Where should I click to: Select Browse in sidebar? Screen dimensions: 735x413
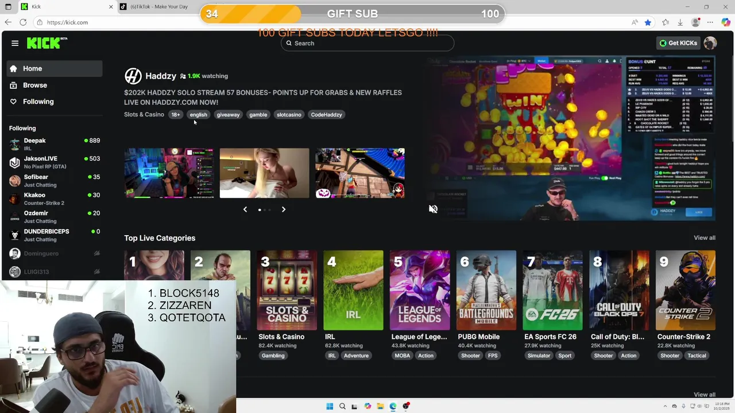click(x=55, y=85)
